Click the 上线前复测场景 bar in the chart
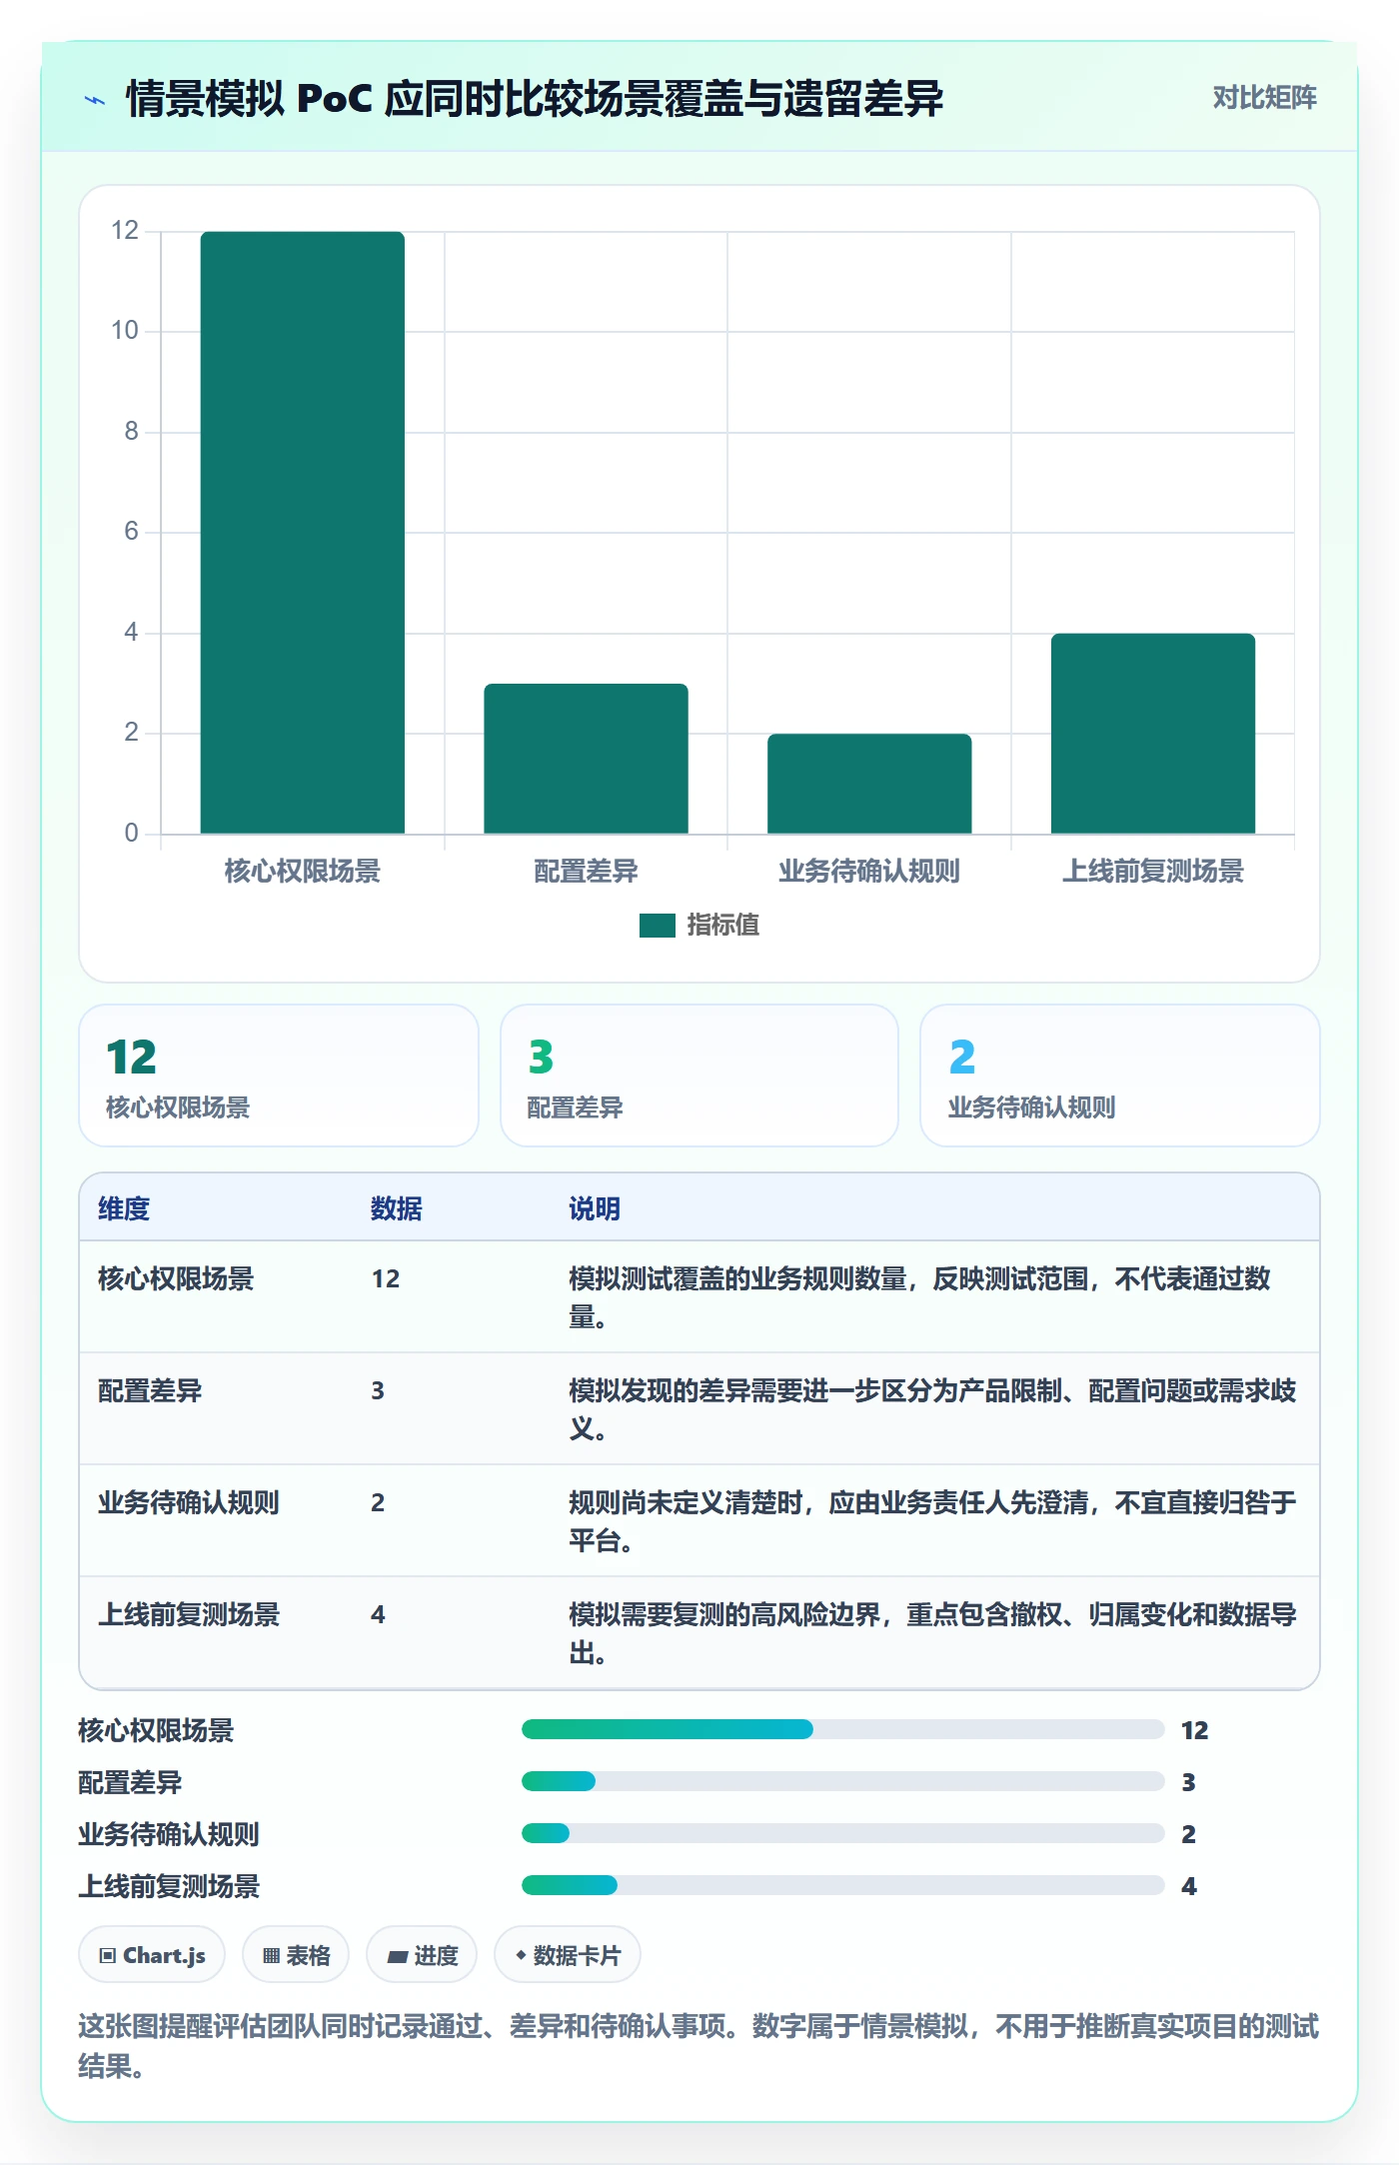Image resolution: width=1399 pixels, height=2165 pixels. pos(1153,734)
